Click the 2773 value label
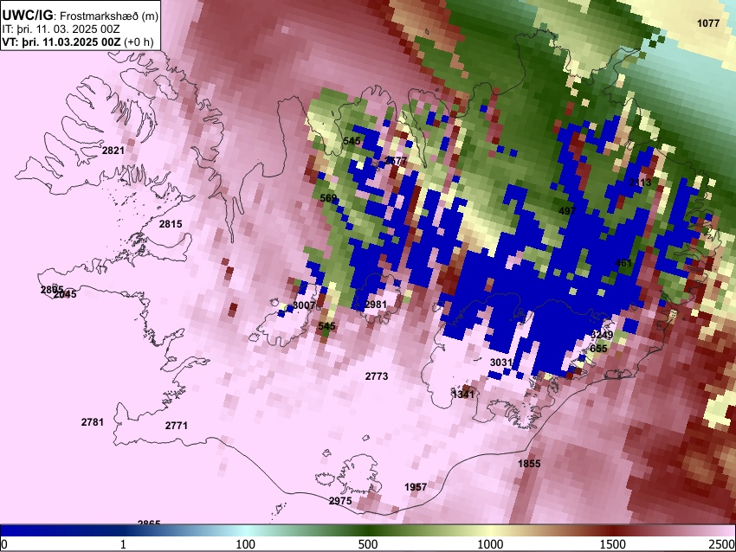Screen dimensions: 736x552 point(377,375)
